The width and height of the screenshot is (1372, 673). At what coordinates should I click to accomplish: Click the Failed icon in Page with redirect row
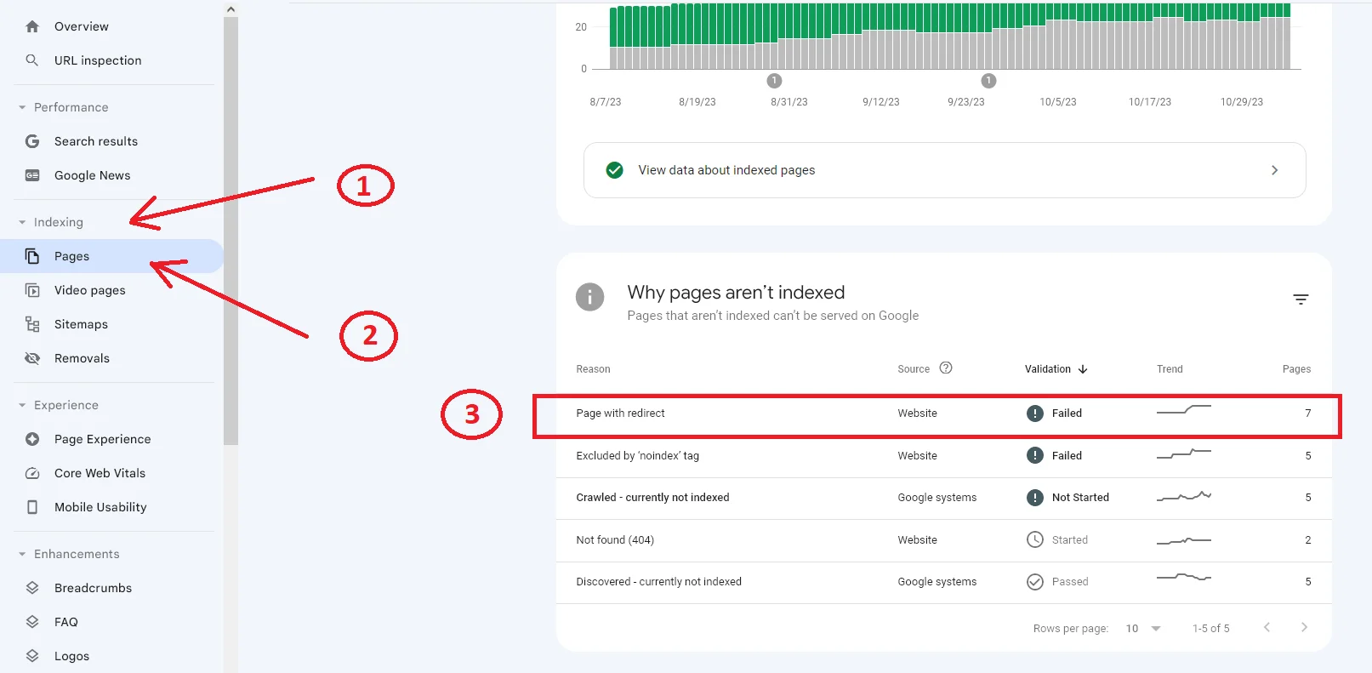[x=1035, y=413]
